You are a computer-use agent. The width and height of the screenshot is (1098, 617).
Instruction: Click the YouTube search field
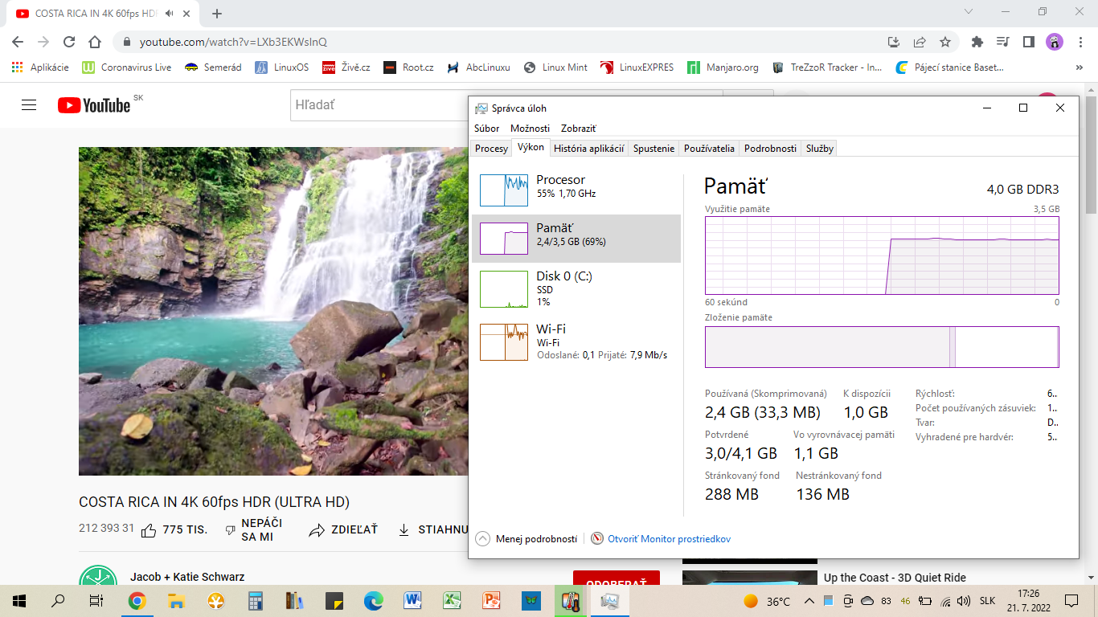coord(378,105)
